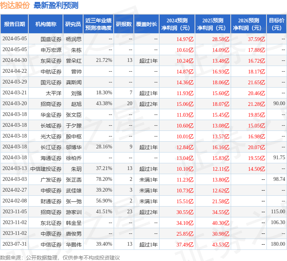Click researcher name 曾帅

click(76, 72)
